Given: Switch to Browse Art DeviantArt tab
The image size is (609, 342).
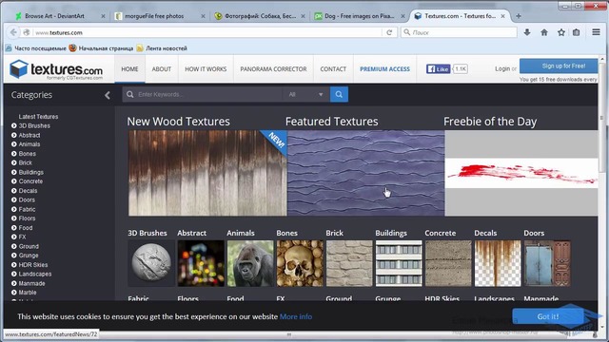Looking at the screenshot, I should click(x=54, y=16).
